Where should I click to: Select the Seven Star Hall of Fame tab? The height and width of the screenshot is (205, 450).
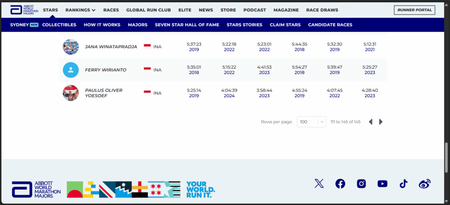(187, 25)
